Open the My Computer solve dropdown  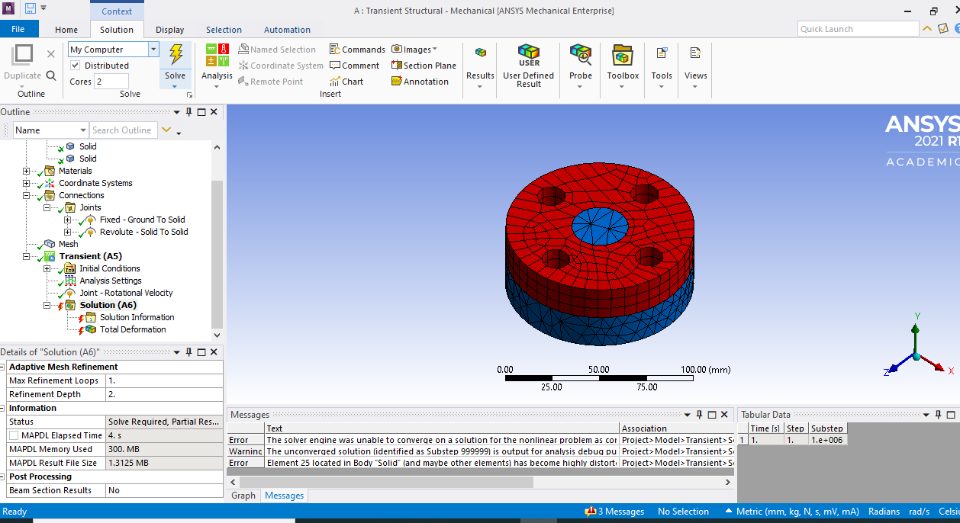[153, 50]
